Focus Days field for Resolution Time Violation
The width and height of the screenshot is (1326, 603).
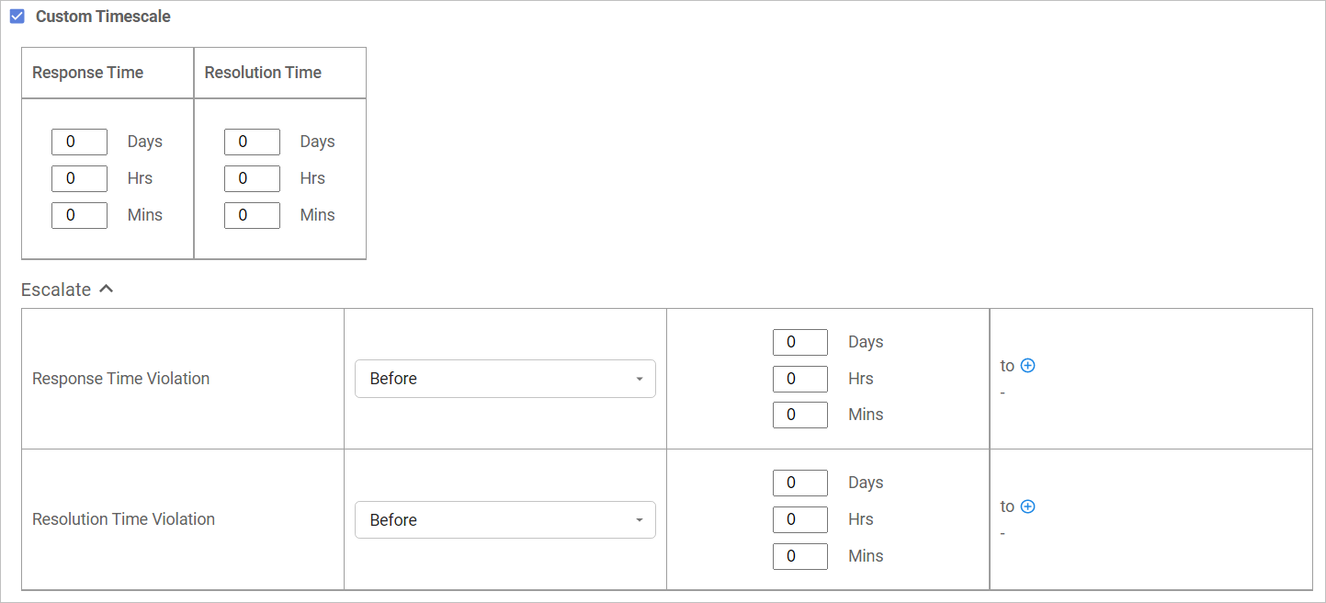coord(799,483)
